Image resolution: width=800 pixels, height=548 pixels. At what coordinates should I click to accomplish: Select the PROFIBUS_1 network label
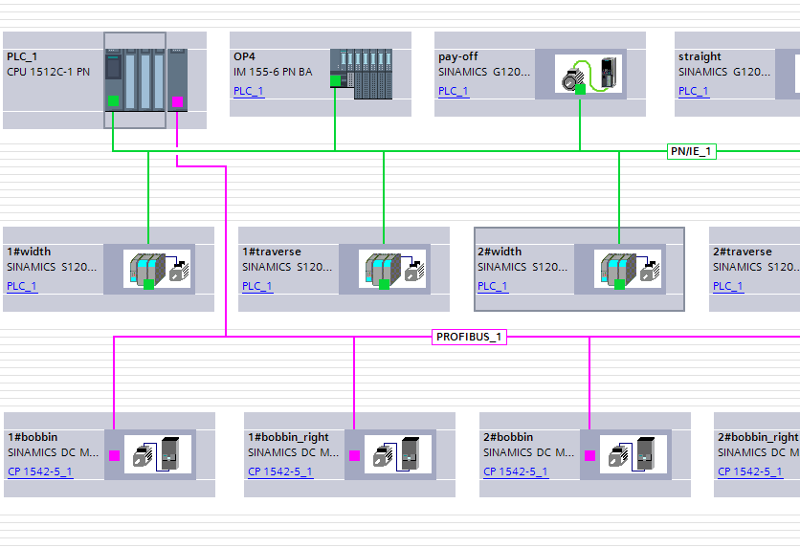pos(469,337)
